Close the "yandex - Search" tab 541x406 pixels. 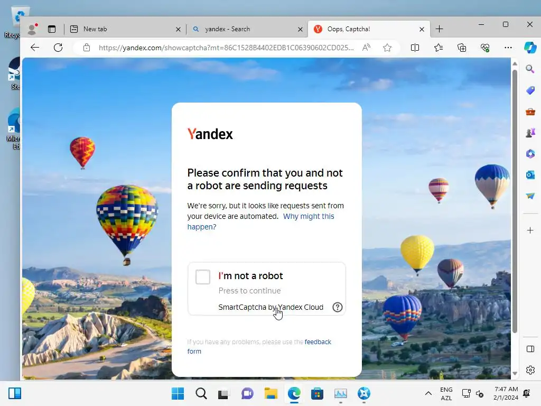click(x=300, y=30)
